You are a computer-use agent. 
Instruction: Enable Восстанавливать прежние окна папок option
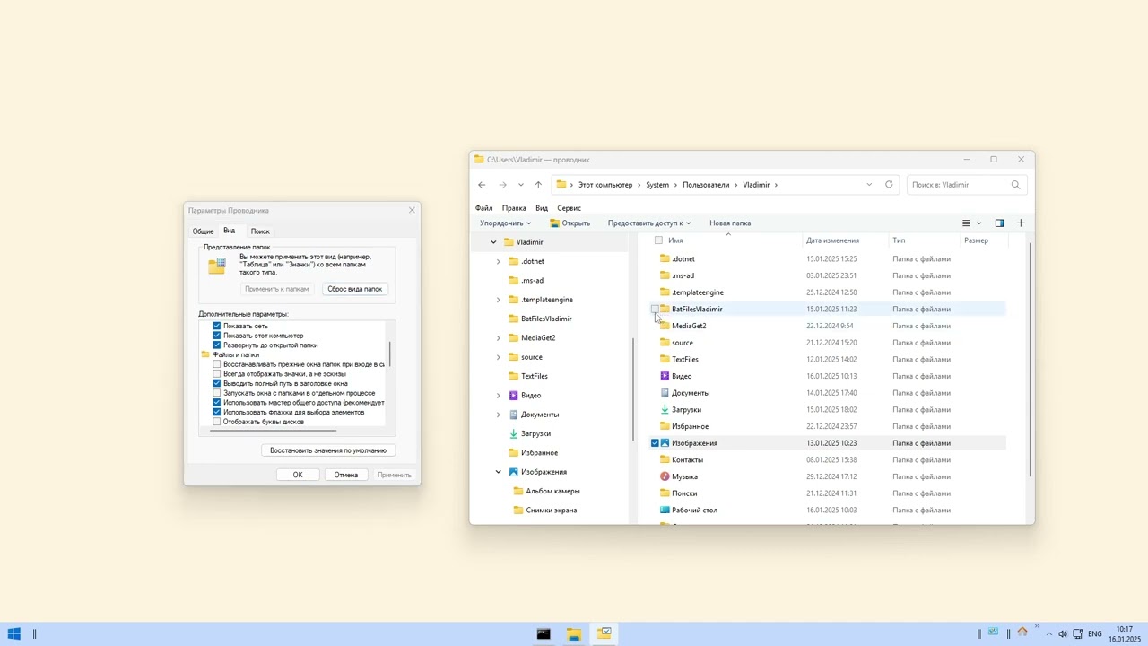click(x=216, y=364)
